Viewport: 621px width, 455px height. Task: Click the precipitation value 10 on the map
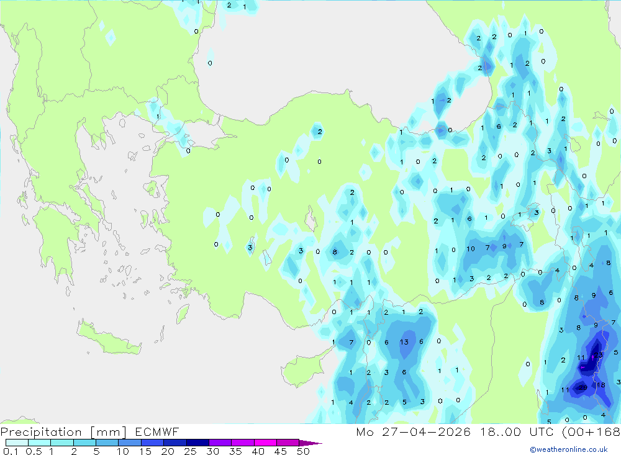[471, 249]
